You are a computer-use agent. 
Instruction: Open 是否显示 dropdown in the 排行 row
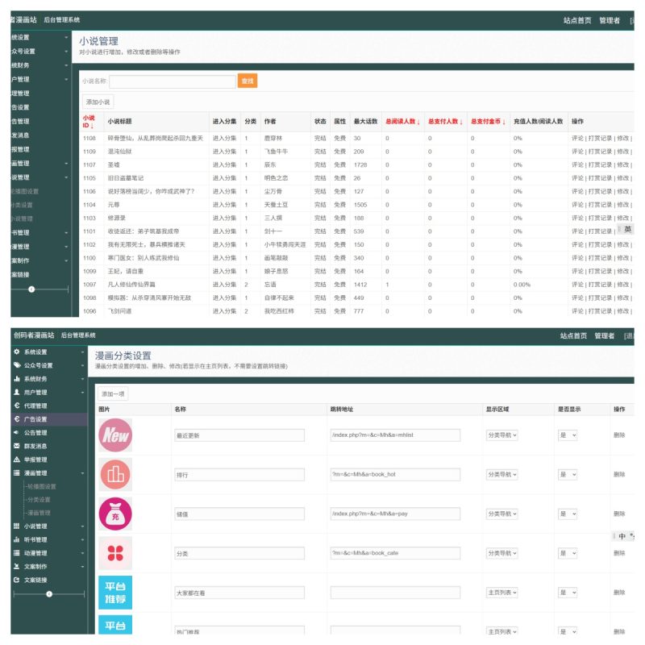point(568,474)
